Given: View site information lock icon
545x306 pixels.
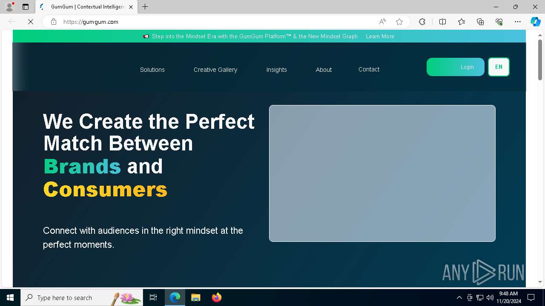Looking at the screenshot, I should click(54, 22).
